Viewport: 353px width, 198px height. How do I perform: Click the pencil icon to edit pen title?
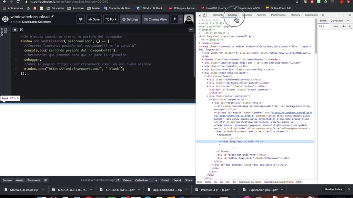52,16
